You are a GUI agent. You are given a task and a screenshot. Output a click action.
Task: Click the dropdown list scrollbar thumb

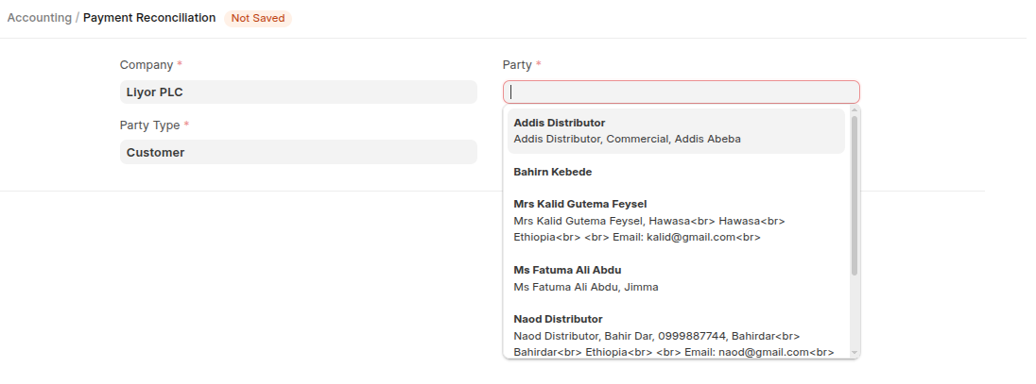pyautogui.click(x=855, y=193)
